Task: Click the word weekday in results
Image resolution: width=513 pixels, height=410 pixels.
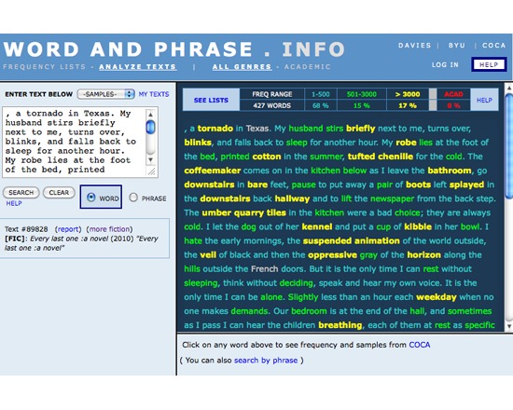Action: 437,297
